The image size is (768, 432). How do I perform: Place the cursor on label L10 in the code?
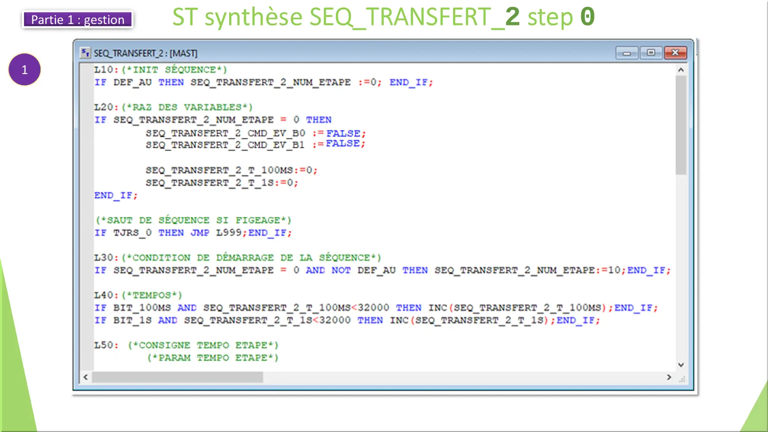point(103,69)
